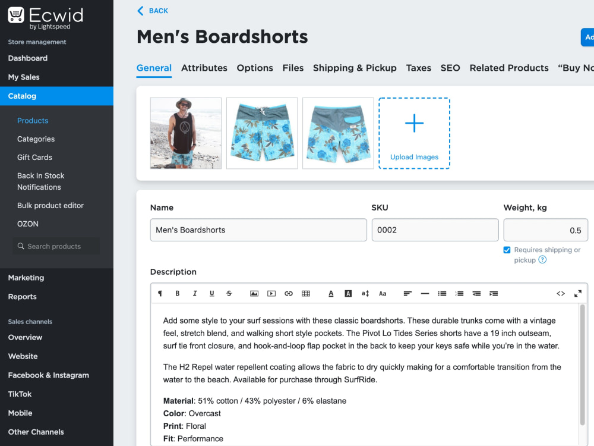Insert a video into the description

pos(271,294)
